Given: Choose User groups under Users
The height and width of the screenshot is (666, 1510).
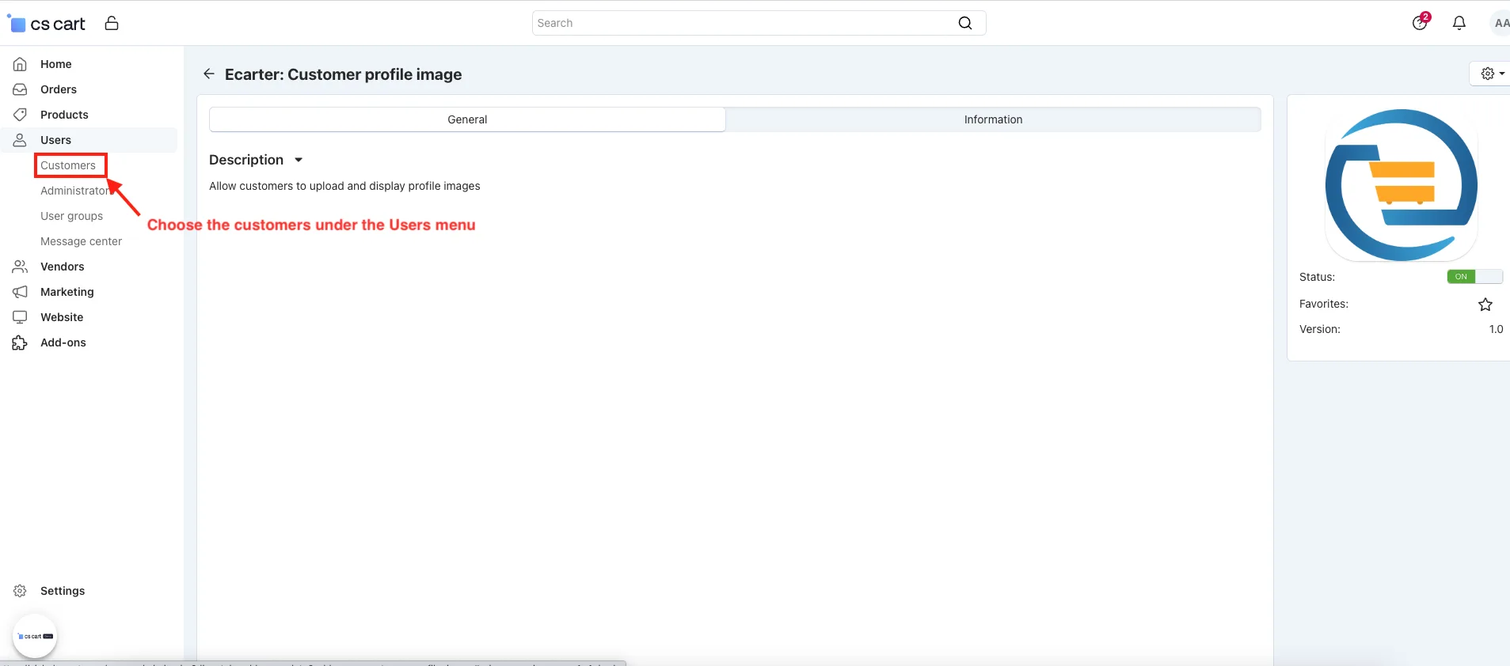Looking at the screenshot, I should click(72, 216).
